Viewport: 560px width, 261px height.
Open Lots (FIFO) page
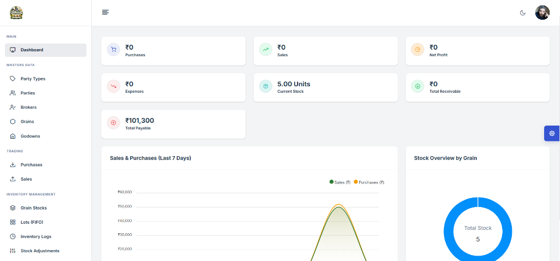46,222
